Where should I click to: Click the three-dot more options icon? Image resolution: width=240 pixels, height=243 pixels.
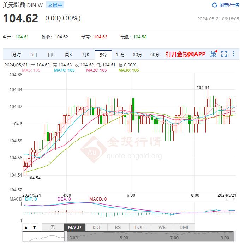click(234, 54)
